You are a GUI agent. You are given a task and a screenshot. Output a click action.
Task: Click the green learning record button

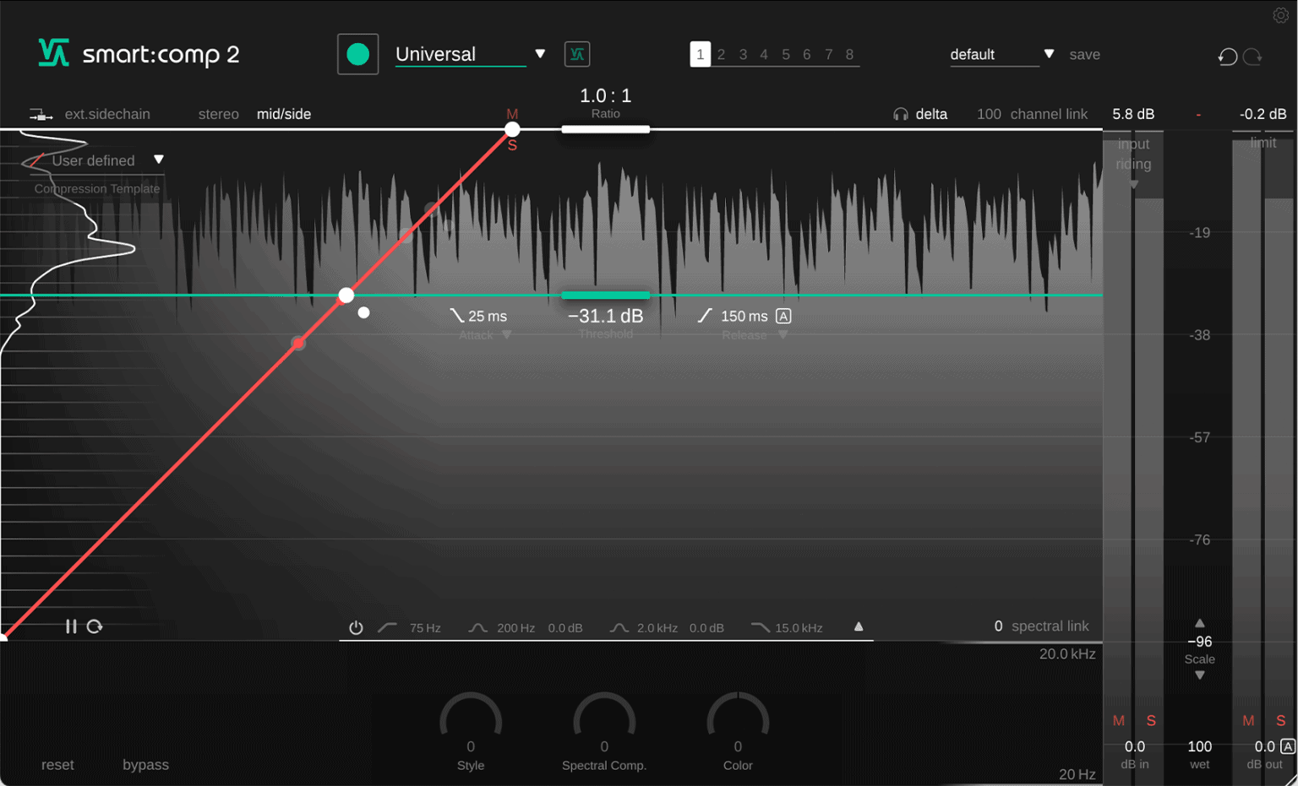click(357, 53)
